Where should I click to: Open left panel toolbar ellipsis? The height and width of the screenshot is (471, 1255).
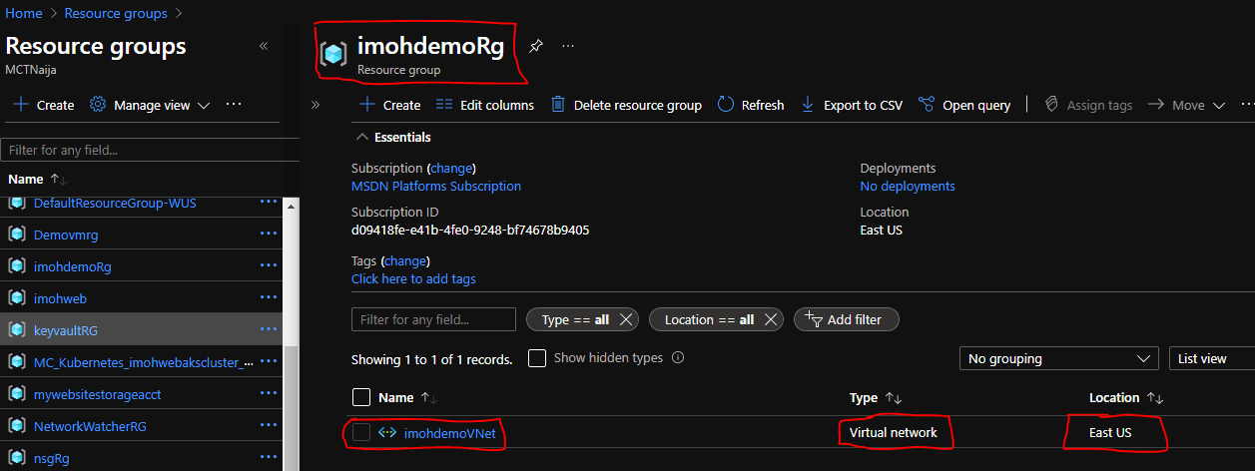coord(234,104)
